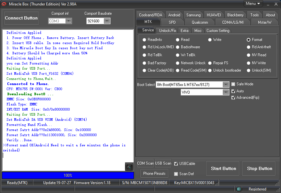The width and height of the screenshot is (281, 193).
Task: Click the S/N status bar entry
Action: [x=144, y=183]
